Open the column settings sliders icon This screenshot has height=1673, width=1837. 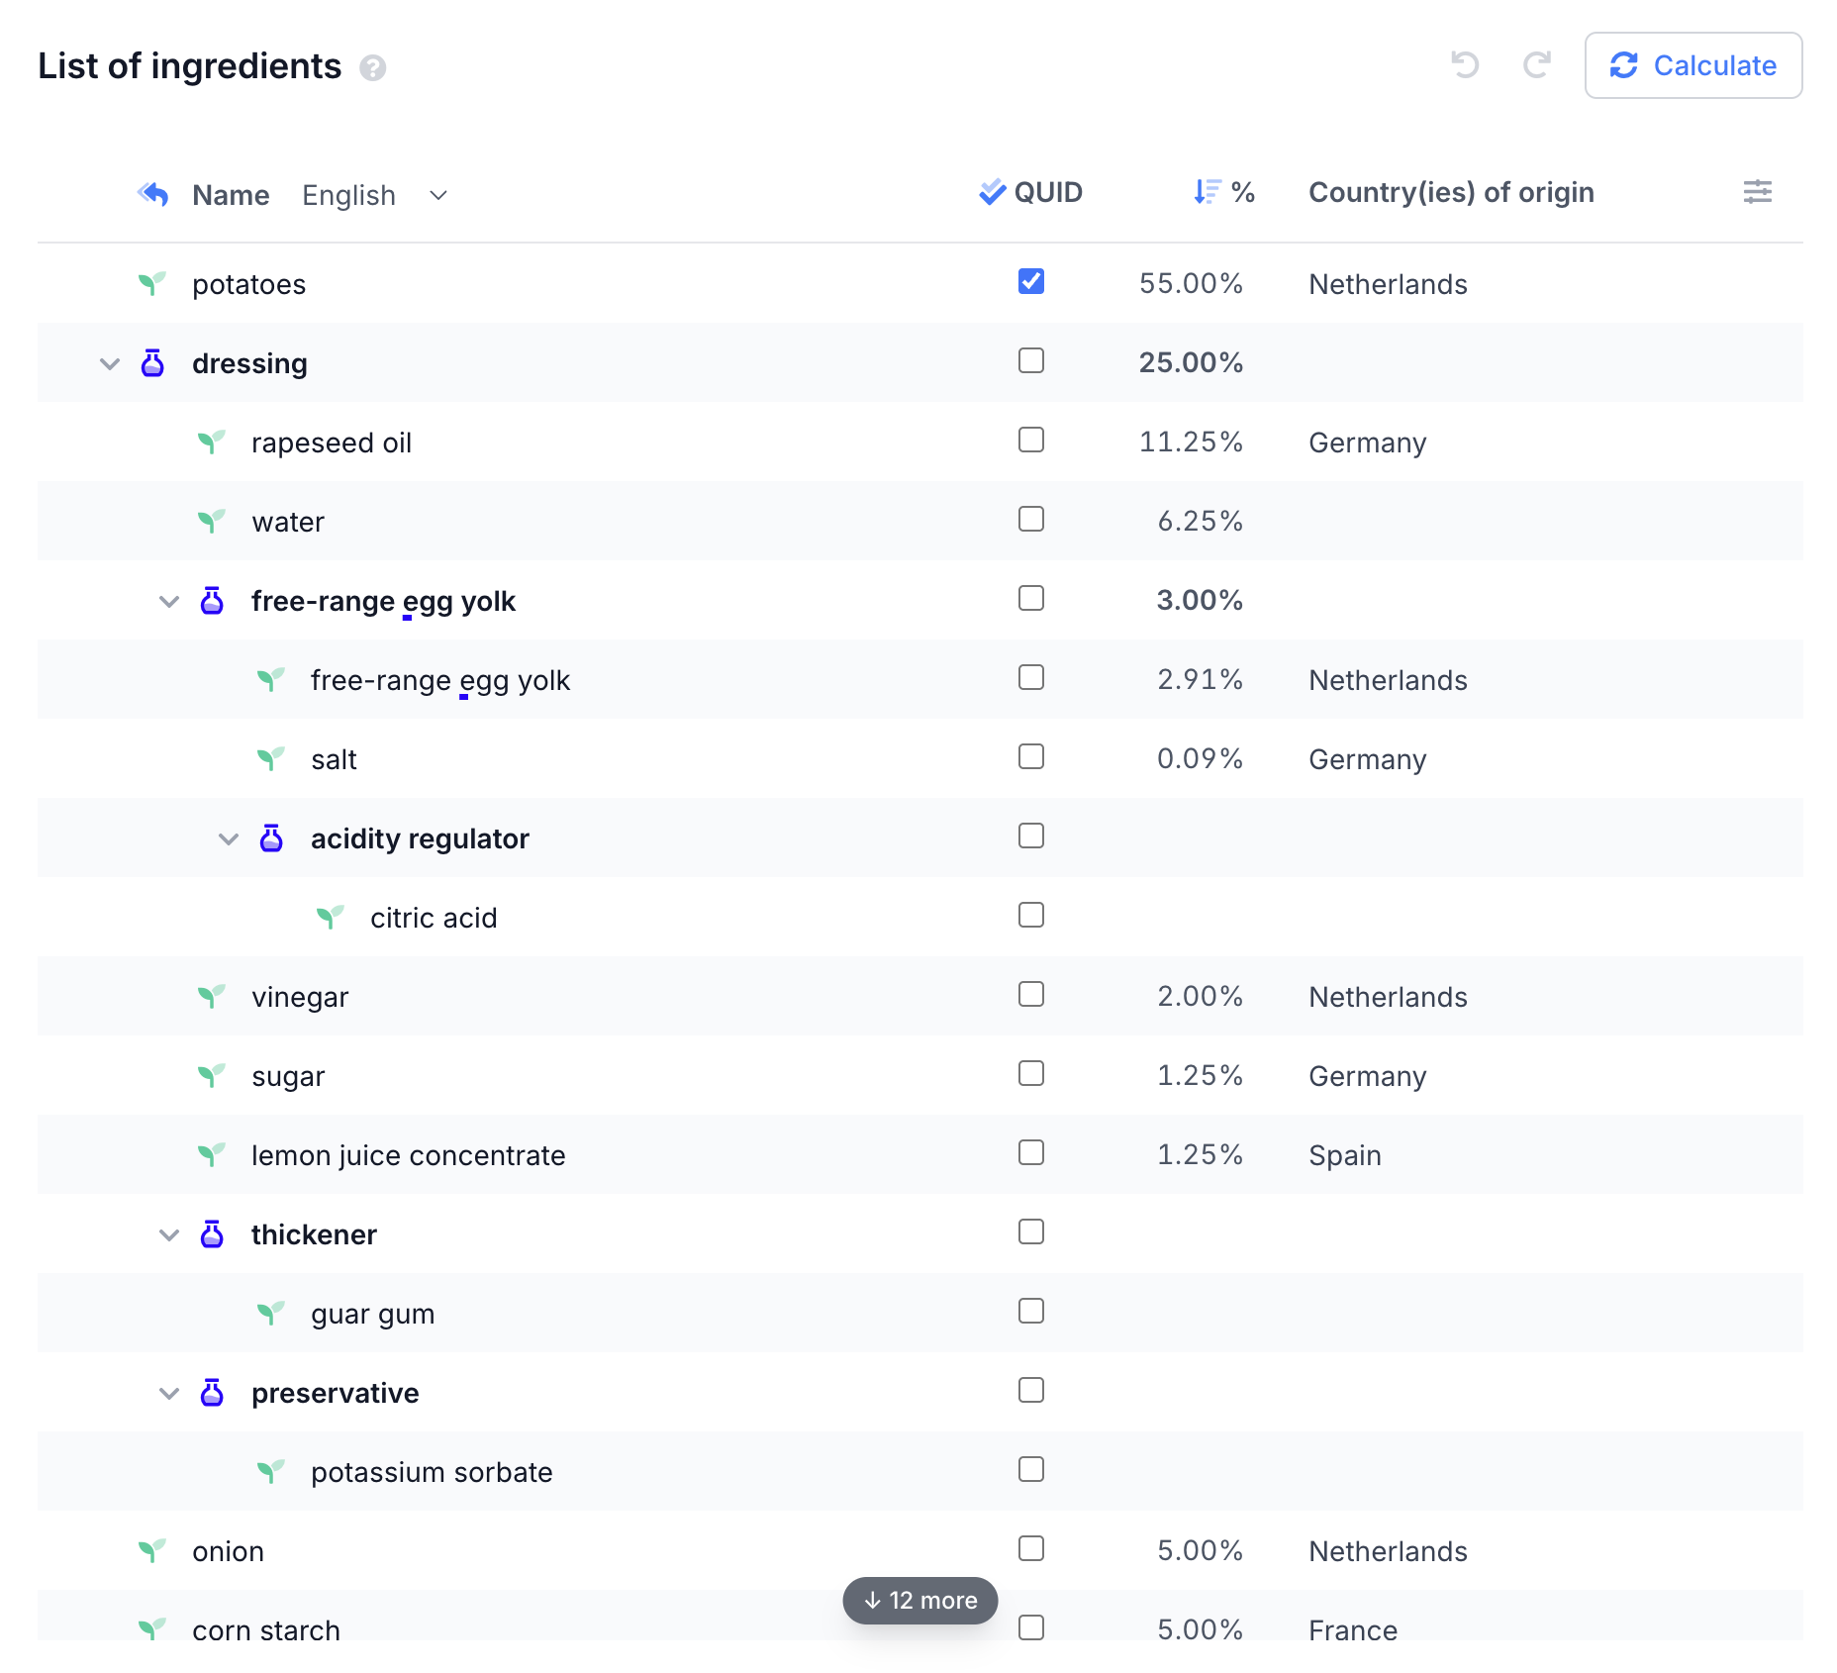[1757, 192]
